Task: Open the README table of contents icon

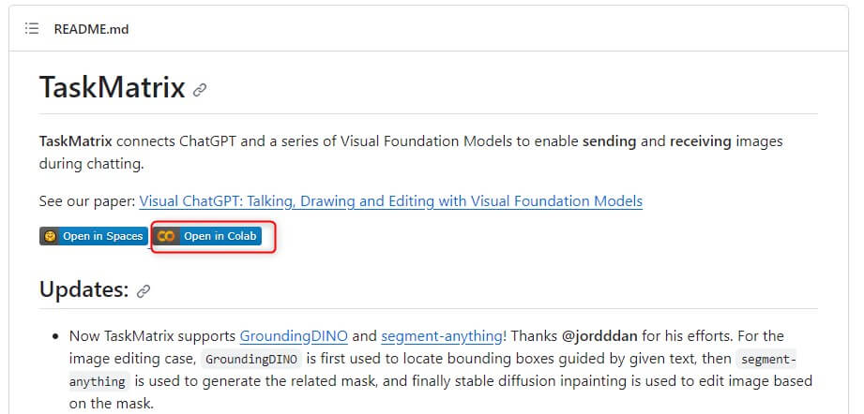Action: (x=32, y=29)
